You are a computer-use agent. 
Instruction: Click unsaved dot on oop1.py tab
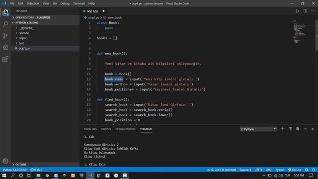(x=103, y=11)
